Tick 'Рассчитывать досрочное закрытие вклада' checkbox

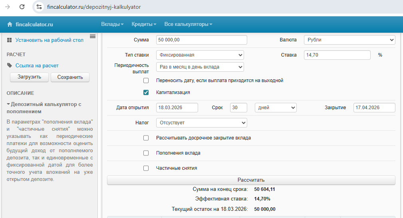[x=146, y=138]
